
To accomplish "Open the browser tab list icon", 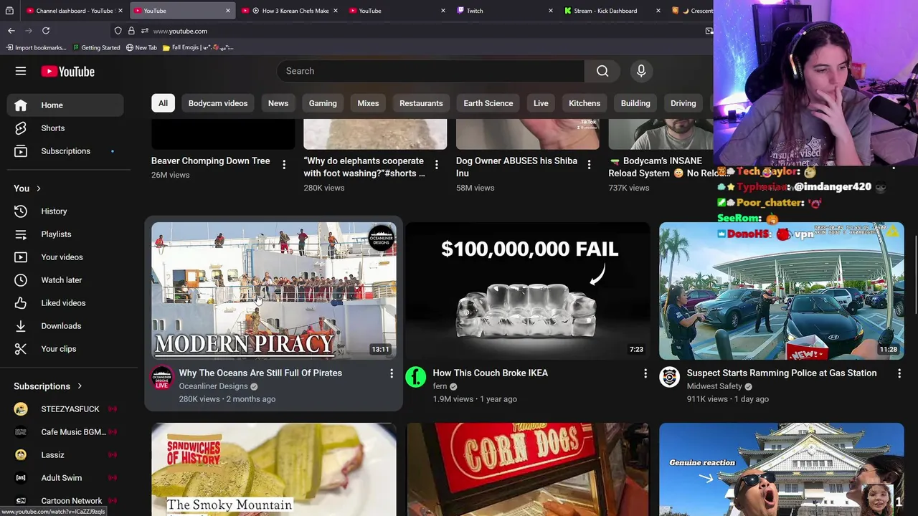I will coord(9,11).
